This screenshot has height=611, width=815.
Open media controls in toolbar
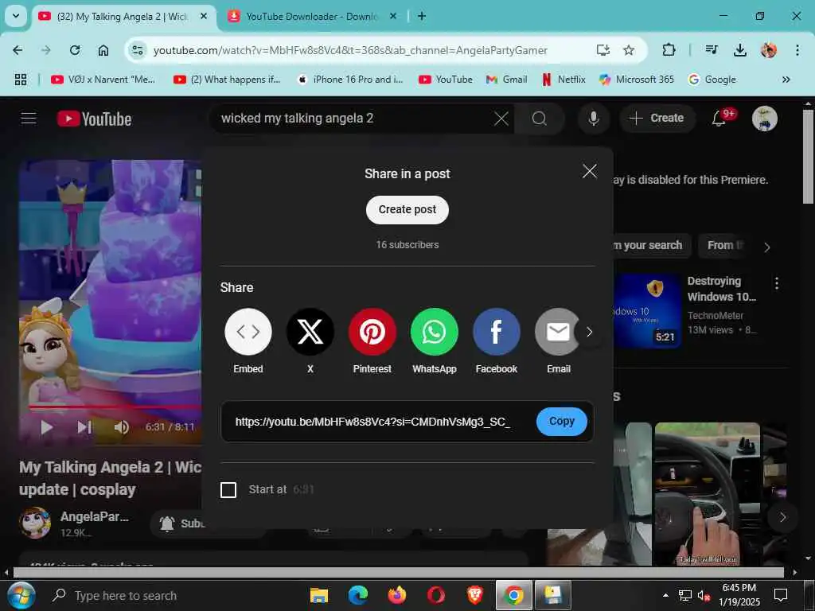tap(712, 50)
